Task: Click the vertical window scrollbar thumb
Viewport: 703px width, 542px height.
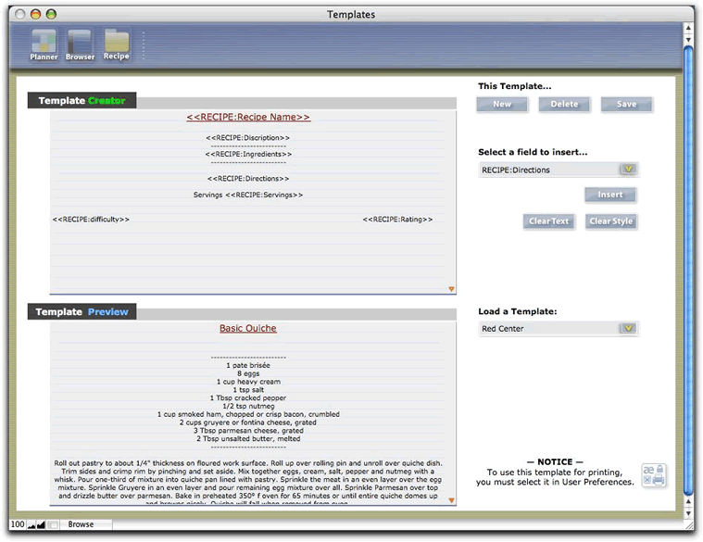Action: point(689,271)
